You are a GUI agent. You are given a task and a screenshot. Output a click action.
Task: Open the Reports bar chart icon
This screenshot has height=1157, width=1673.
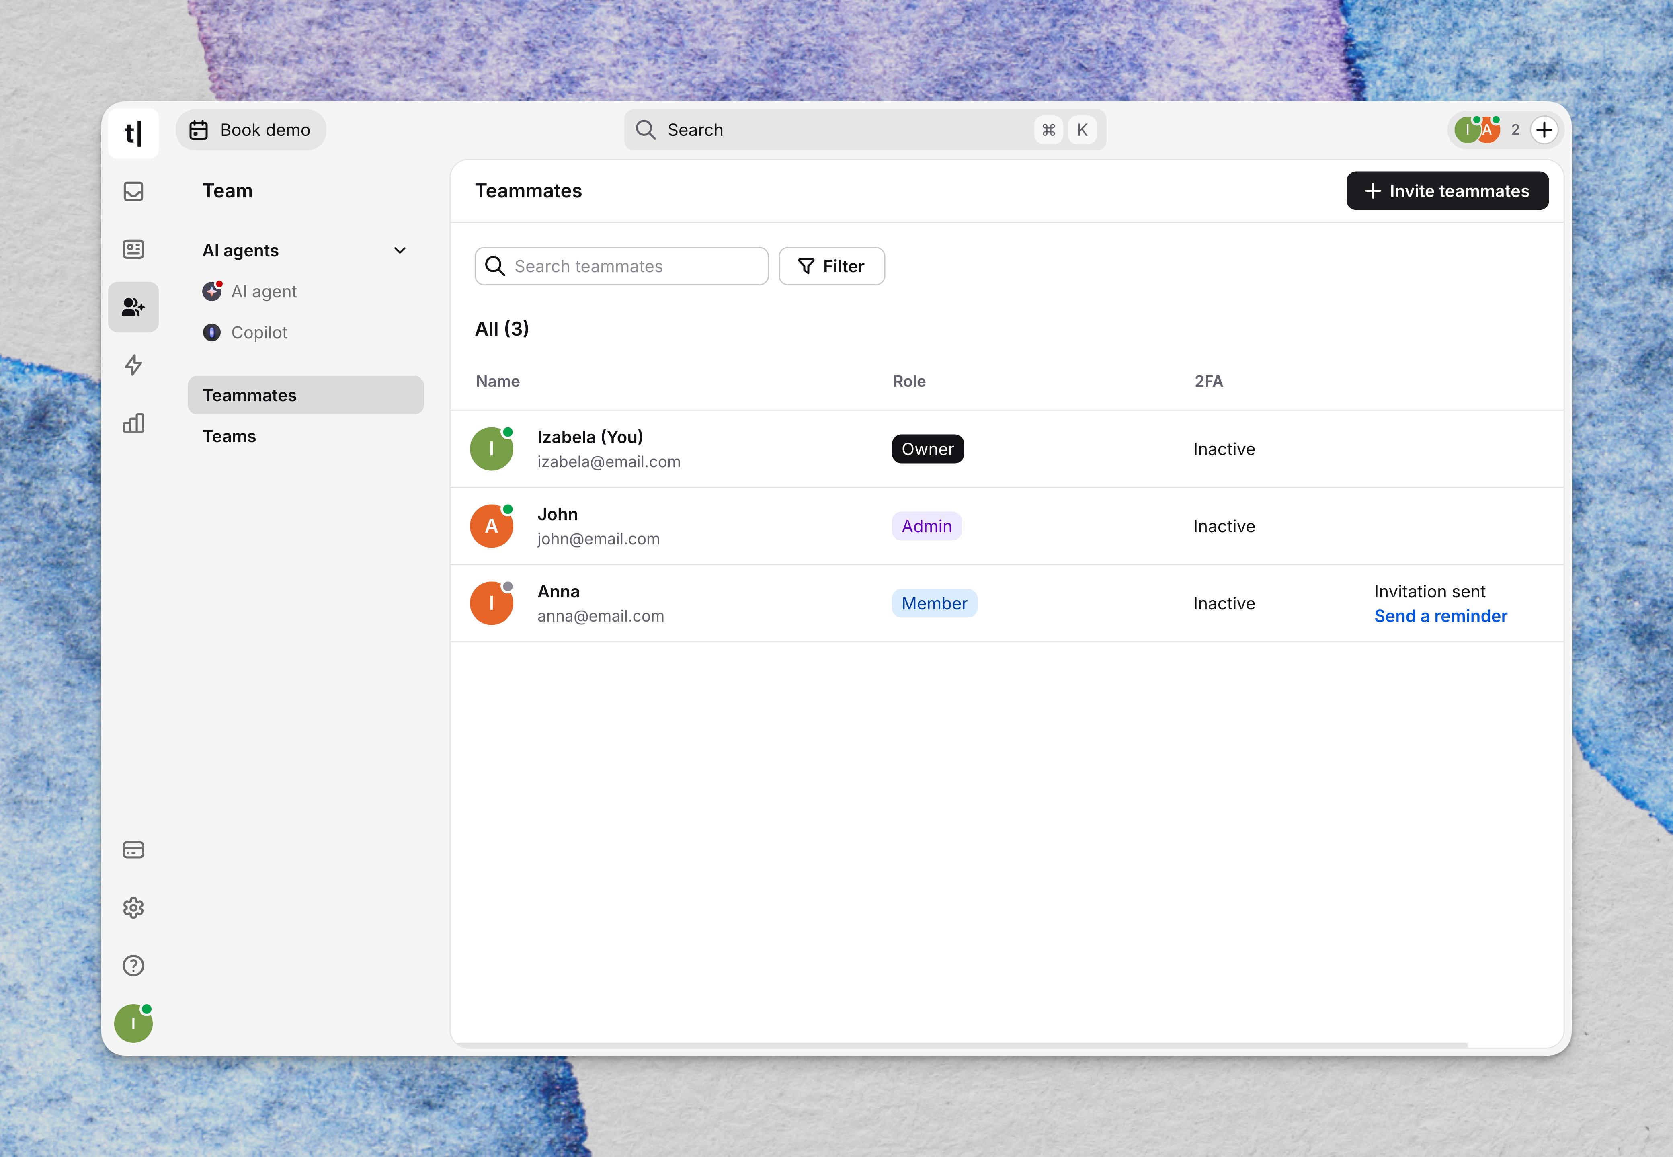tap(133, 423)
